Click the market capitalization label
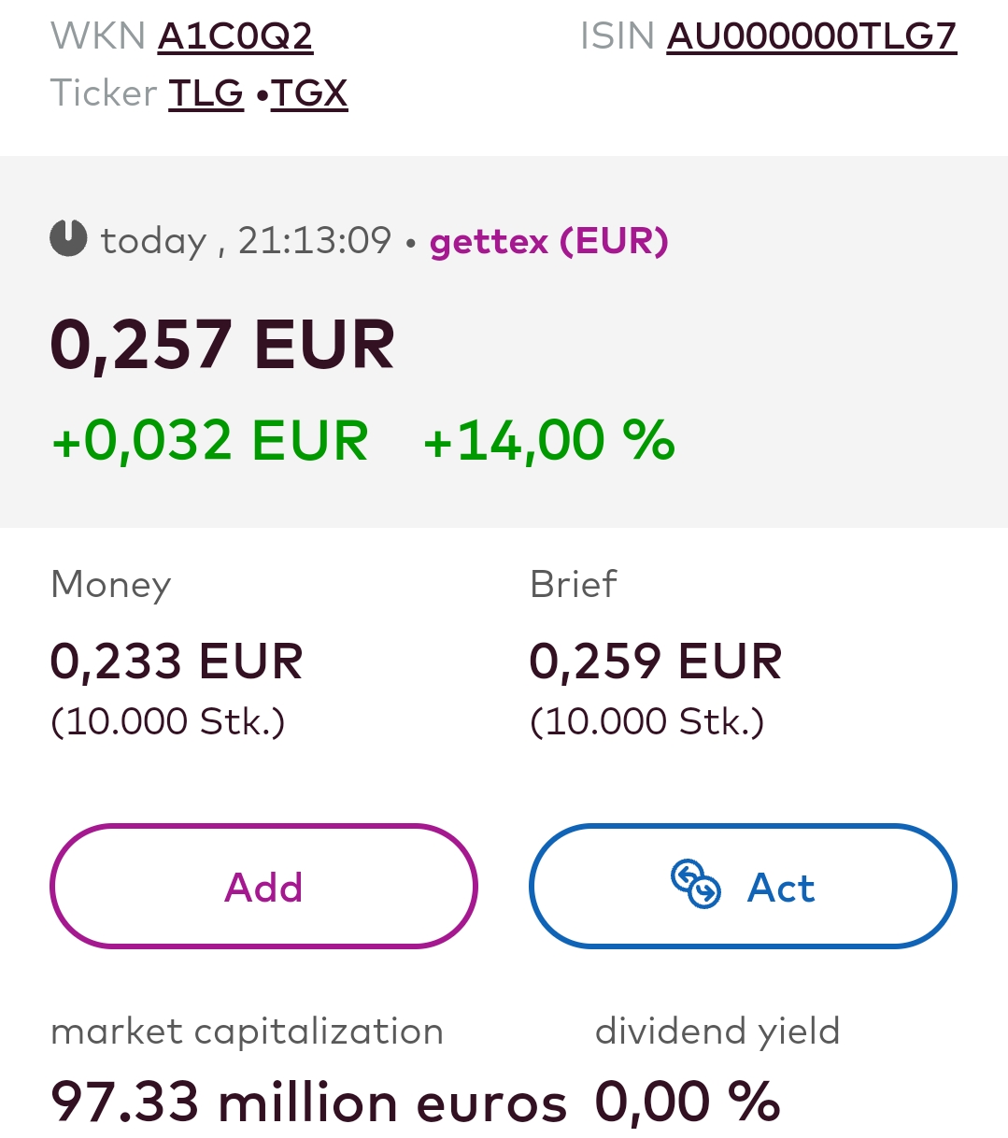The image size is (1008, 1138). pos(248,1032)
